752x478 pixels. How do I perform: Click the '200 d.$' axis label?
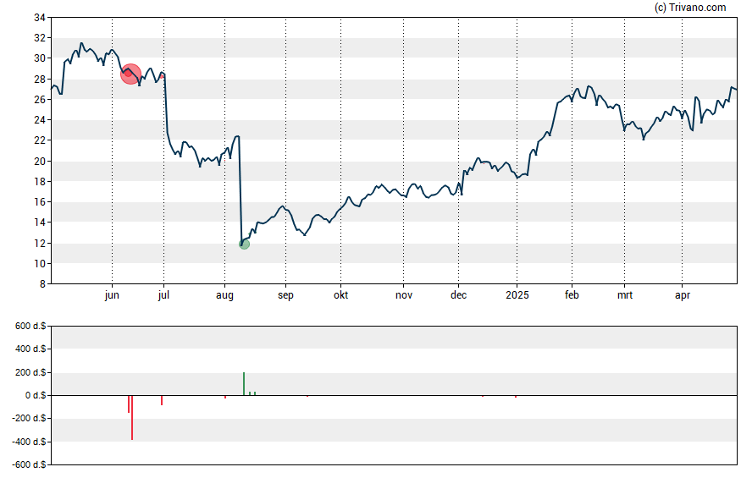[30, 372]
